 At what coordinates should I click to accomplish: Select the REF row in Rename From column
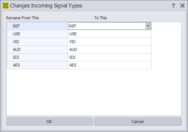(x=37, y=26)
